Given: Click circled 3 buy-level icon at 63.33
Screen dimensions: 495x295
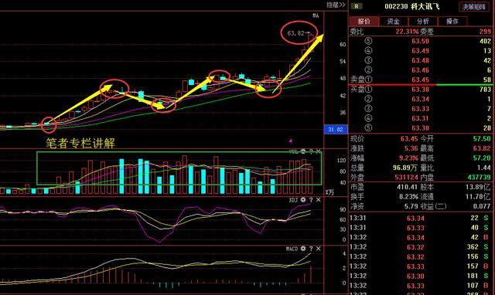Looking at the screenshot, I should click(x=368, y=108).
